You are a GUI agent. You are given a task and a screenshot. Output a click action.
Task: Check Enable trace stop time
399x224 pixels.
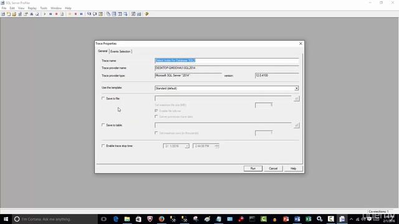tap(103, 146)
